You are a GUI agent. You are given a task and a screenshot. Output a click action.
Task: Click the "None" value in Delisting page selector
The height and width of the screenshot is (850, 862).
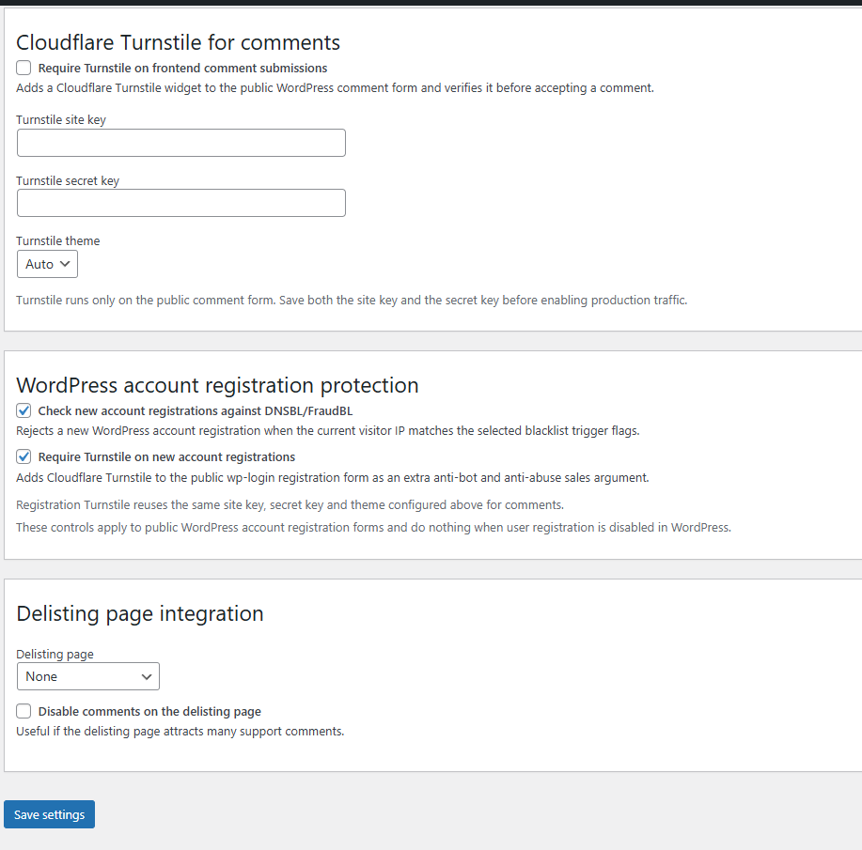coord(41,676)
